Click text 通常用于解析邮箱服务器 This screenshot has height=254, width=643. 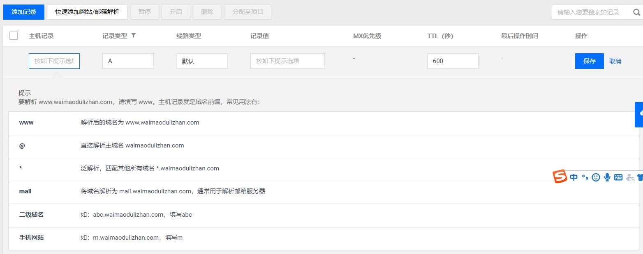click(x=231, y=191)
